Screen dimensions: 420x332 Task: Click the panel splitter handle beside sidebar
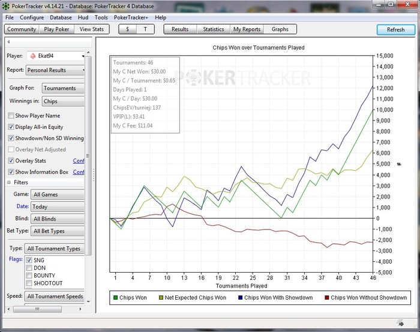(x=94, y=175)
